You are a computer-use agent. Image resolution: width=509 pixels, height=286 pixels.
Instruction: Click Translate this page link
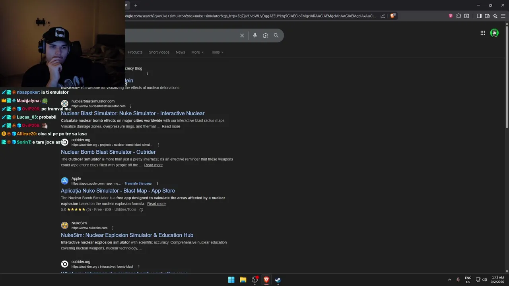click(x=138, y=184)
